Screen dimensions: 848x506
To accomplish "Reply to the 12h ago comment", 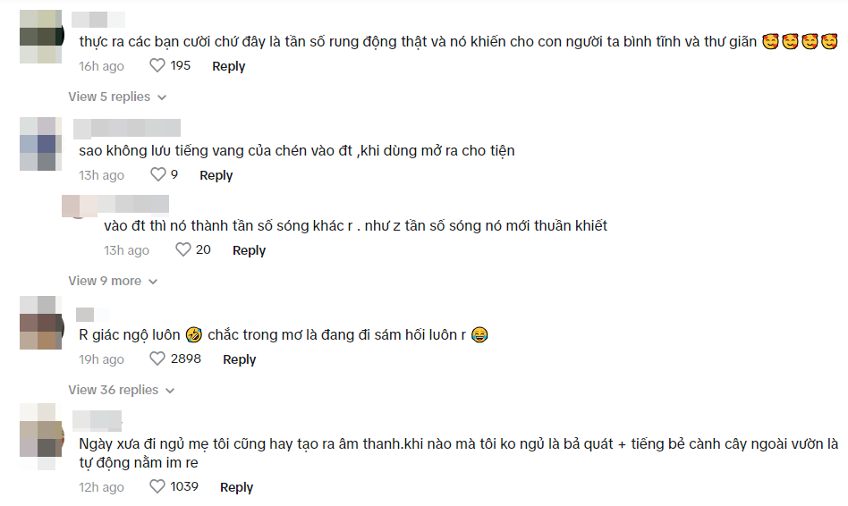I will tap(236, 487).
